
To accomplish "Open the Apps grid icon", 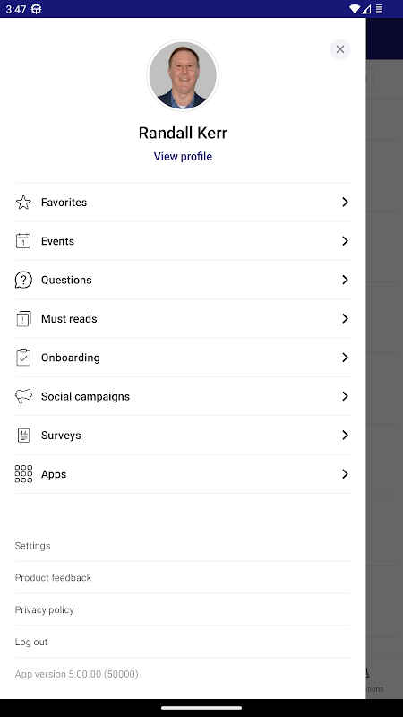I will pos(23,474).
